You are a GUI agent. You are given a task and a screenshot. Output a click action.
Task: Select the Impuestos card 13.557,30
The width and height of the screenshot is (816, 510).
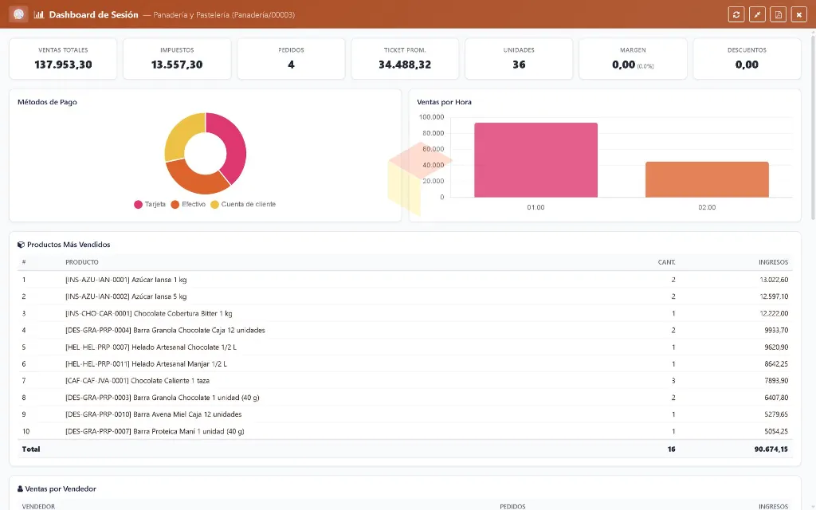[x=177, y=58]
